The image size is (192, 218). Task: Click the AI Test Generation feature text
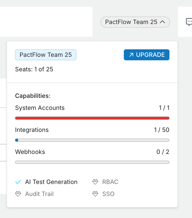pos(51,182)
